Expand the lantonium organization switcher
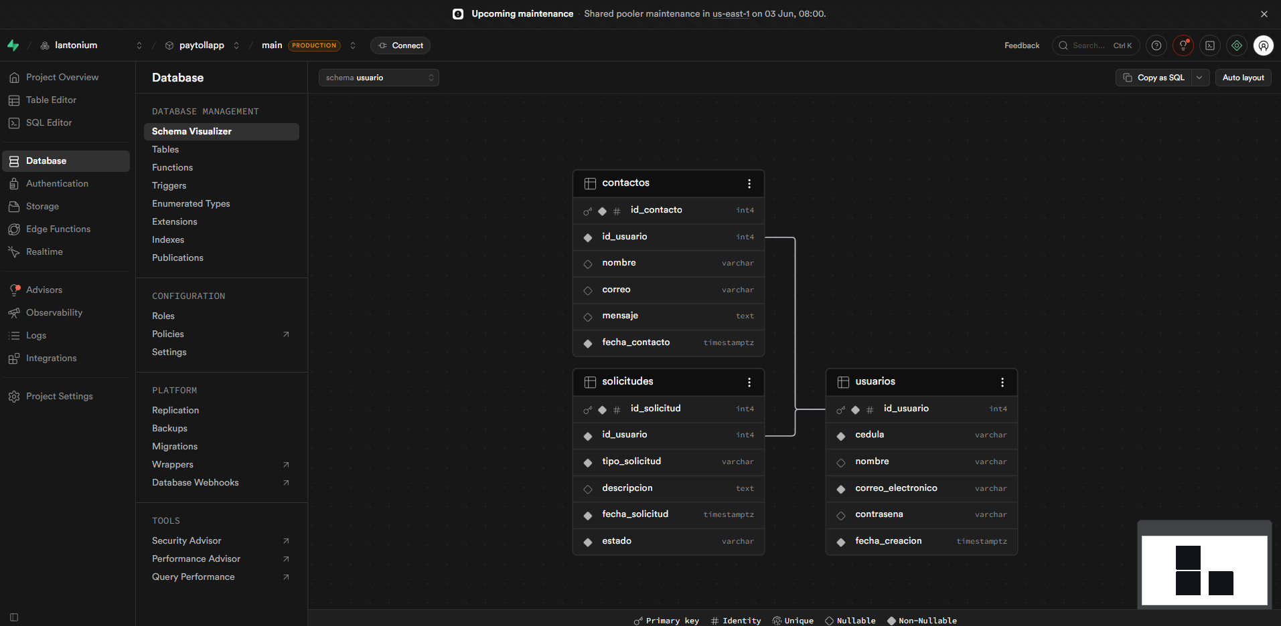The height and width of the screenshot is (626, 1281). [139, 45]
